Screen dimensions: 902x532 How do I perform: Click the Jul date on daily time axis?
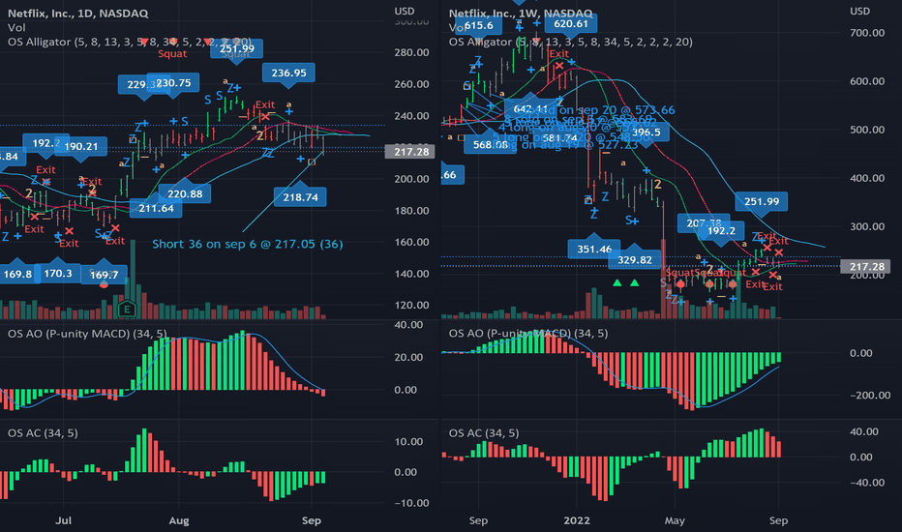tap(63, 520)
